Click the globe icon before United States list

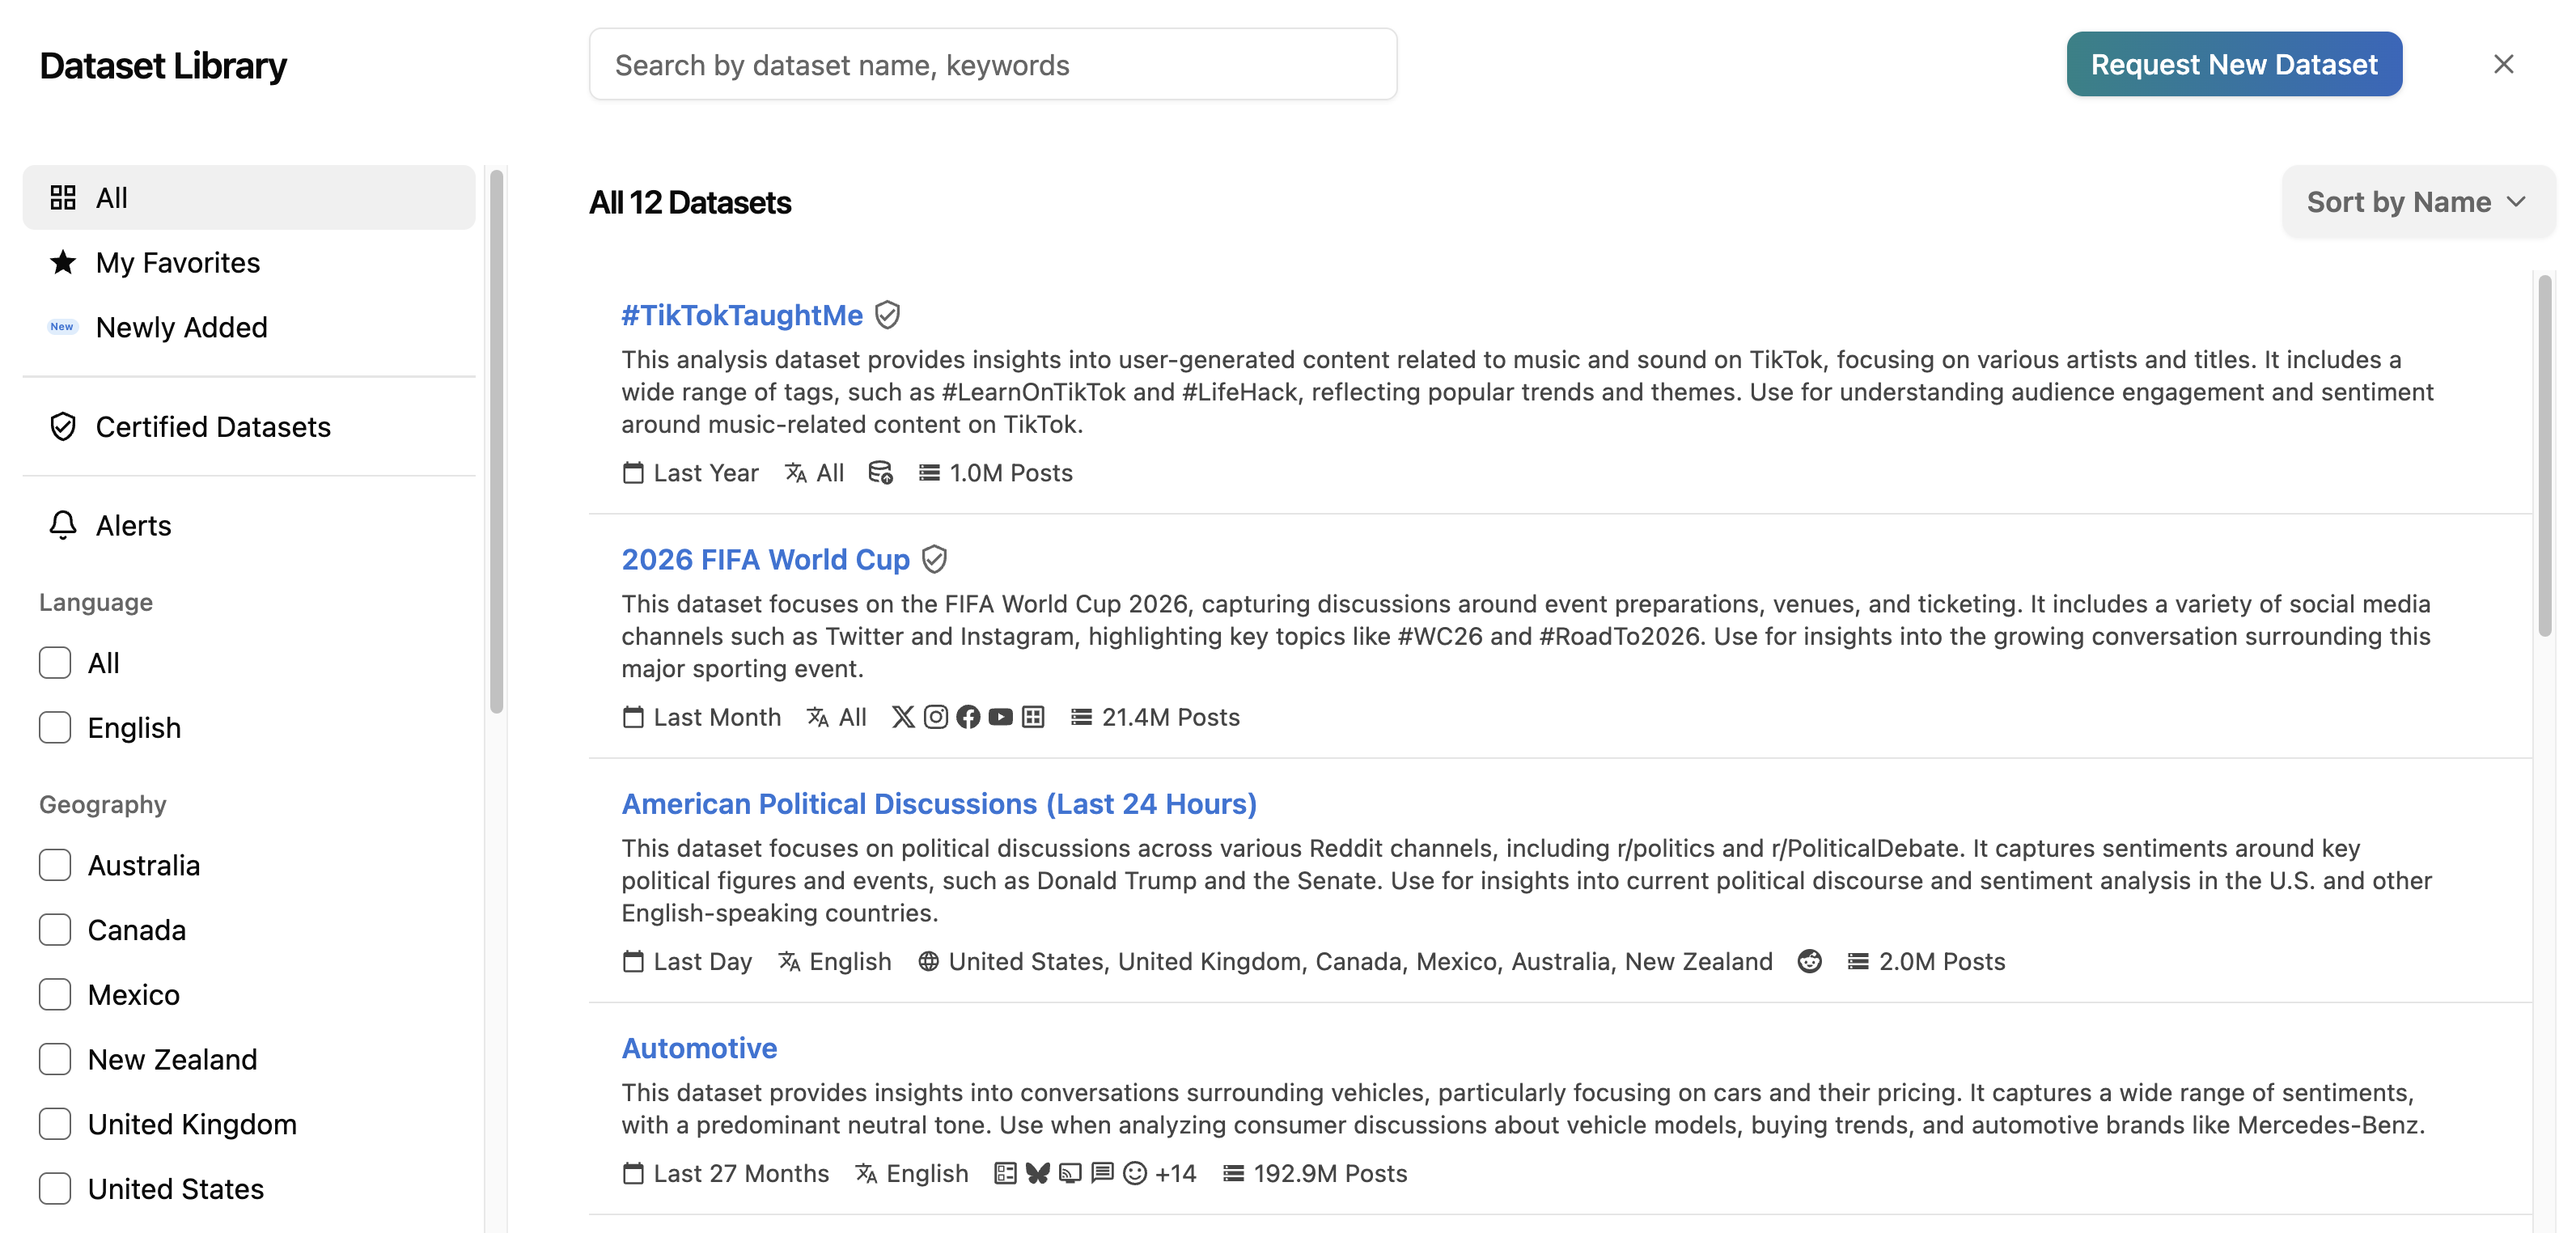click(928, 961)
